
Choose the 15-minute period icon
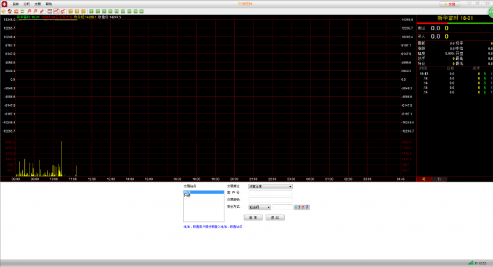(116, 11)
